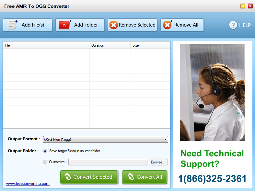Click the File column header
The width and height of the screenshot is (255, 191).
click(x=46, y=45)
